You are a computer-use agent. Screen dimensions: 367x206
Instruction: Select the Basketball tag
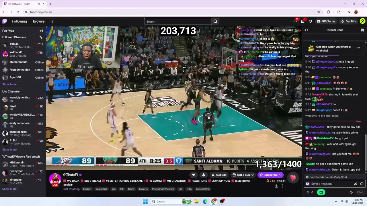coord(101,189)
